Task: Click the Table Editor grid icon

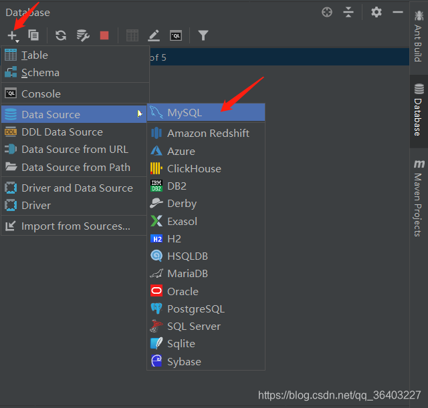Action: click(x=132, y=35)
